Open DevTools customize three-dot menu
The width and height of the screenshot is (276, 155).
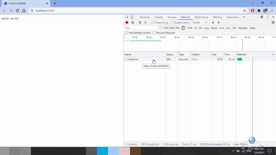pos(267,17)
